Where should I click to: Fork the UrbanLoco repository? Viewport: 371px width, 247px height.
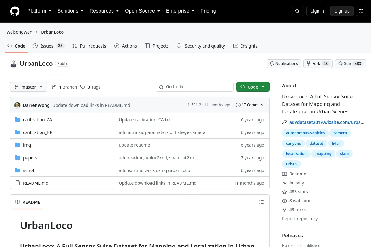tap(318, 64)
